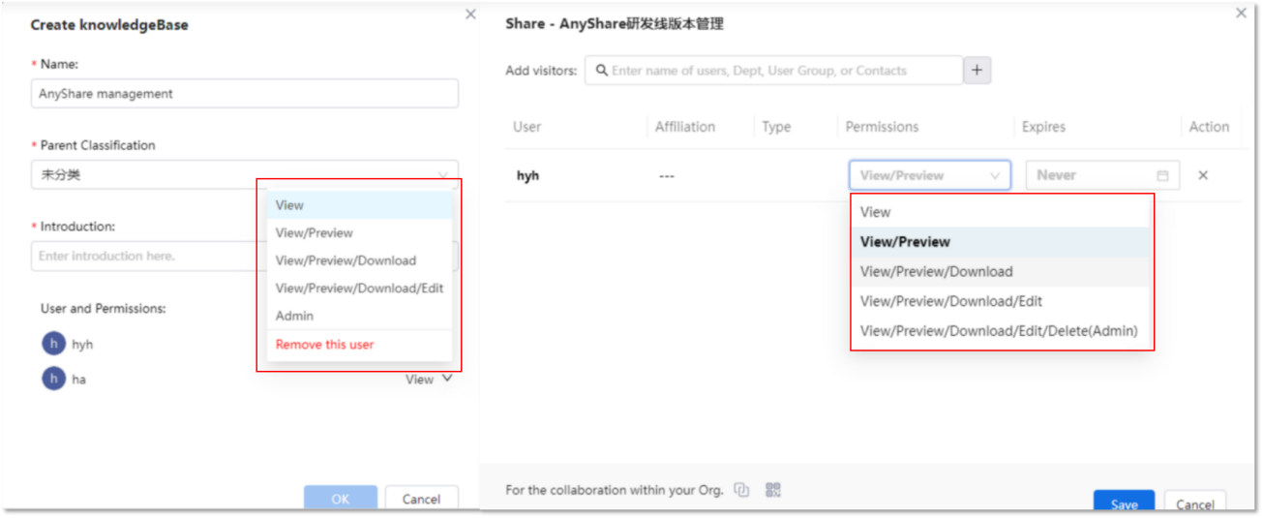Click the Type column header

(776, 127)
